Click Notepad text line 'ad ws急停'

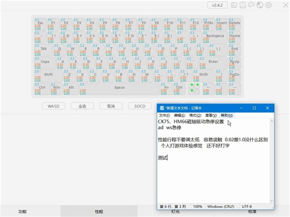(170, 127)
